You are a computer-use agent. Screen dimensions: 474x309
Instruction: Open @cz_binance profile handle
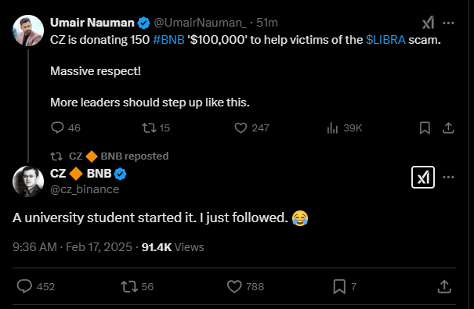click(x=85, y=189)
